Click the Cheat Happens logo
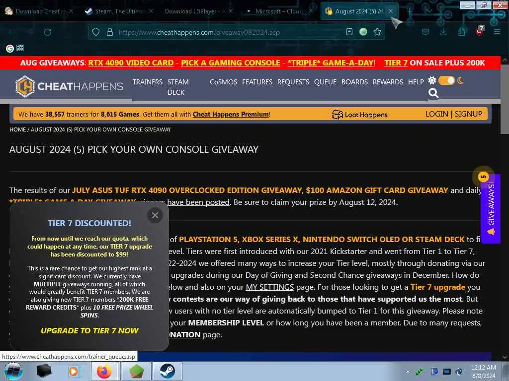 [x=69, y=86]
